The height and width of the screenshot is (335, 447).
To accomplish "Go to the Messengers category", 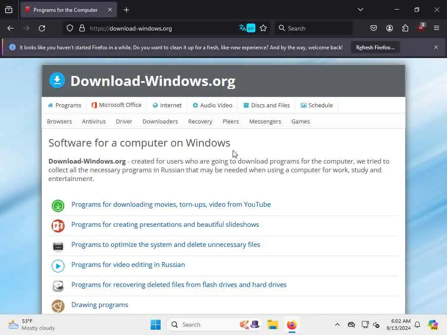I will (x=265, y=122).
